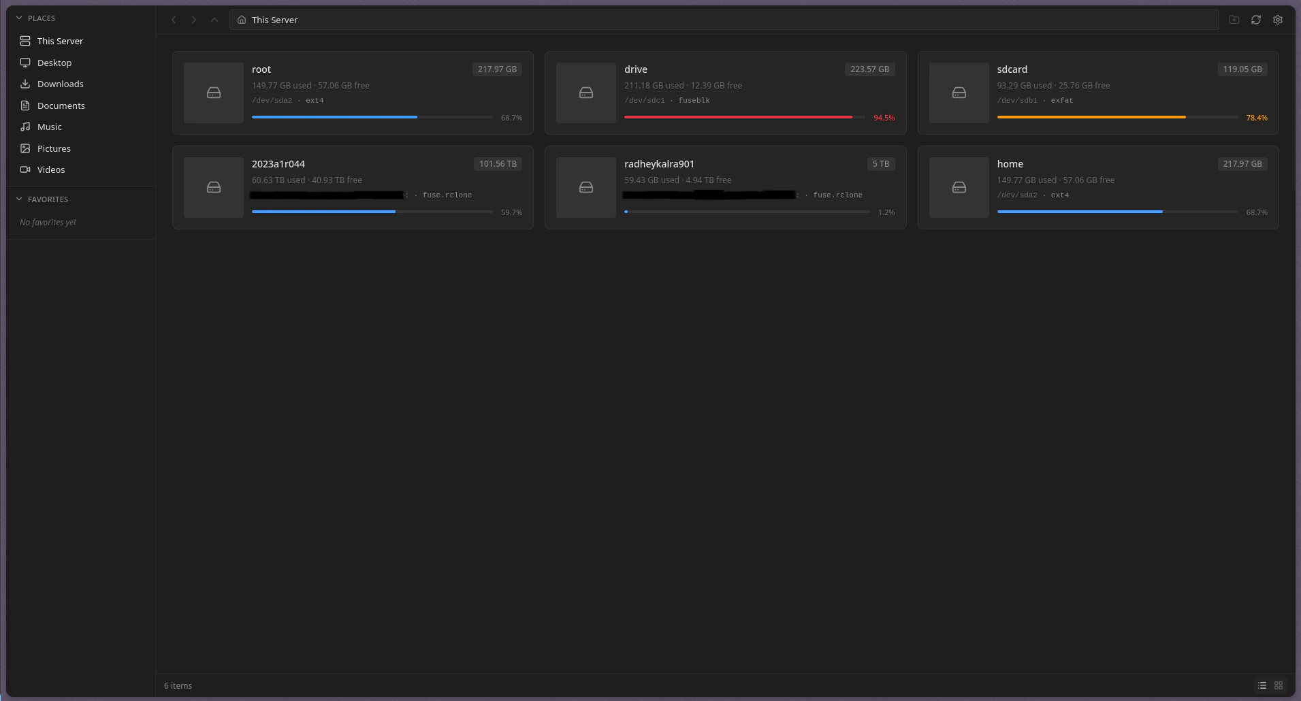Click the /dev/sdc1 fuseblk label
The image size is (1301, 701).
[667, 100]
